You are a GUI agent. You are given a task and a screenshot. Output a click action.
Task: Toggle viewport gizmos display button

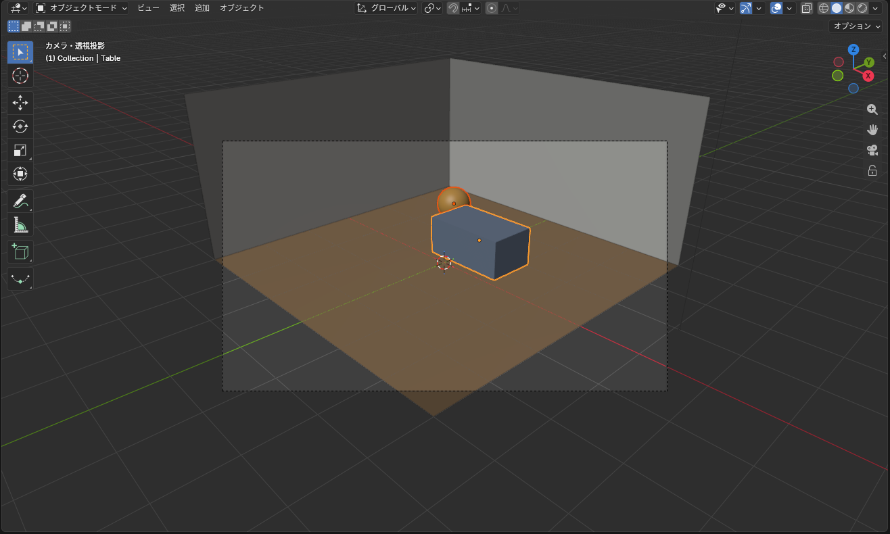tap(746, 8)
